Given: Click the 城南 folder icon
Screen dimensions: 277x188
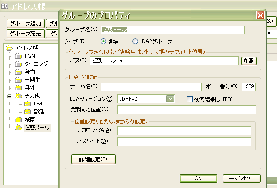Looking at the screenshot, I should pyautogui.click(x=19, y=120).
